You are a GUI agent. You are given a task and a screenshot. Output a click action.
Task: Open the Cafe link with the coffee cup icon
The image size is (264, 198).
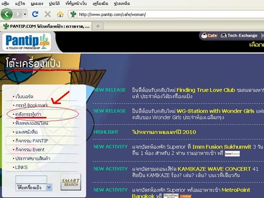209,36
